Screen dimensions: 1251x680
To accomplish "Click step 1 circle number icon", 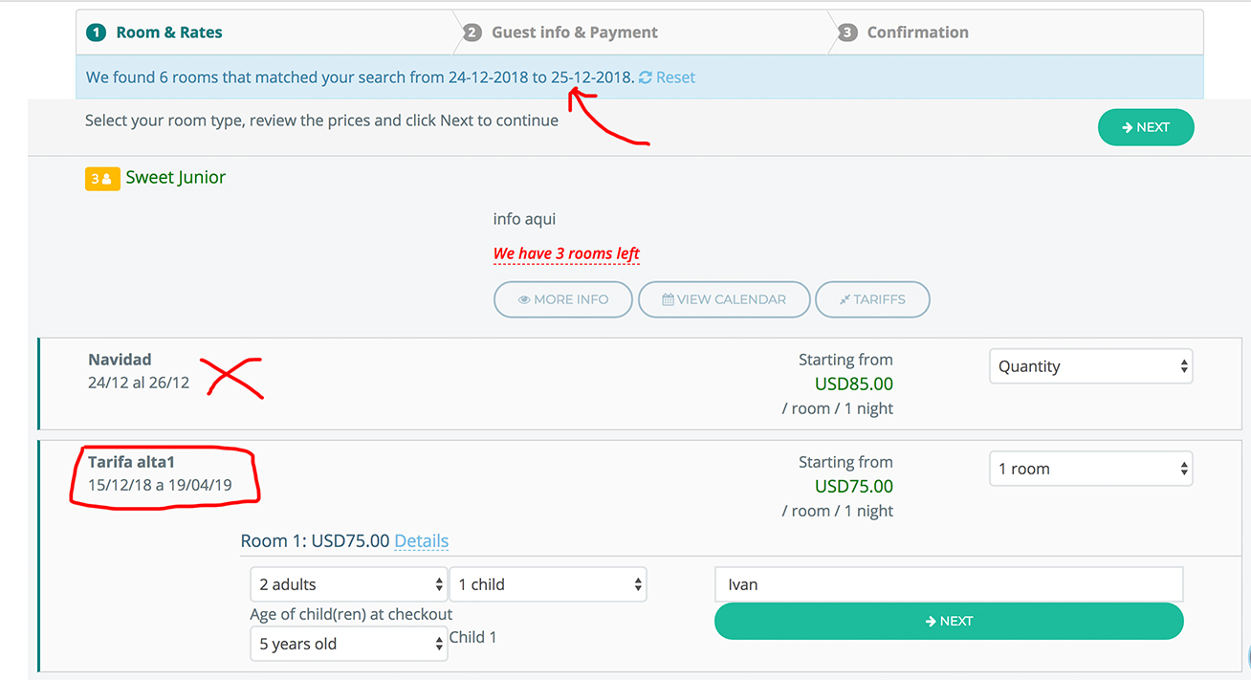I will (96, 33).
